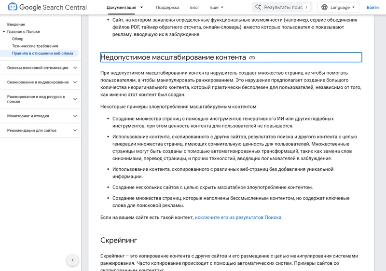Expand Рекомендации для сайтов chevron
This screenshot has width=386, height=271.
click(x=75, y=130)
